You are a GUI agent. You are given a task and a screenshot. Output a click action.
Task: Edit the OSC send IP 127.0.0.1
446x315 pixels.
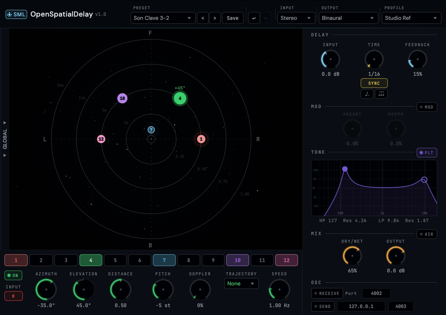click(361, 306)
